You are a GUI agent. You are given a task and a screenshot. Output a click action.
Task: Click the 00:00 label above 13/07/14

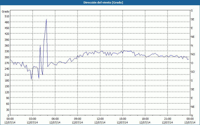pos(190,119)
